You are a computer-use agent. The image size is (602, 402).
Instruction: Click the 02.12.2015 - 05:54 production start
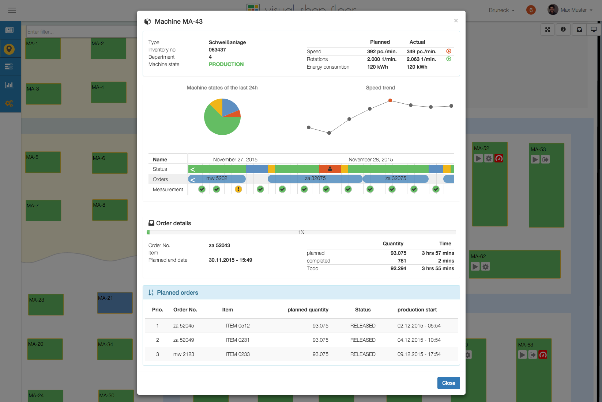pos(419,326)
